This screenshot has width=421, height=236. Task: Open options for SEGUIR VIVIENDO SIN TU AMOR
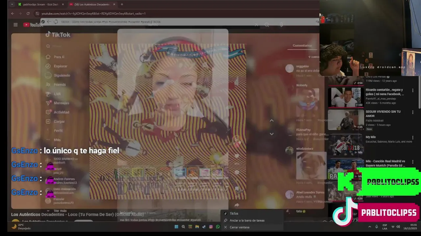tap(413, 112)
